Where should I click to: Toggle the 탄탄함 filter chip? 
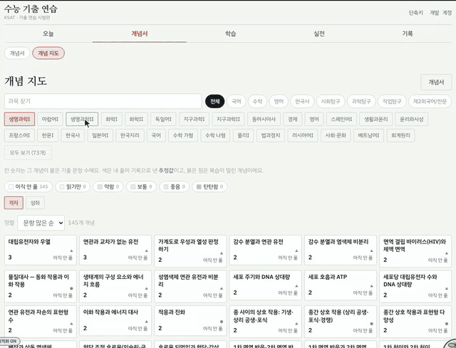[209, 186]
